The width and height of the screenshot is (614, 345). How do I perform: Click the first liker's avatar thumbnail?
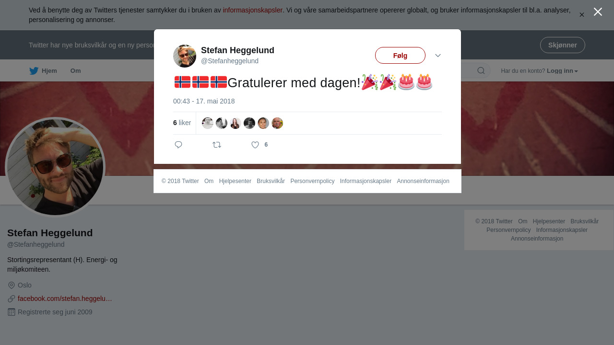(x=208, y=123)
